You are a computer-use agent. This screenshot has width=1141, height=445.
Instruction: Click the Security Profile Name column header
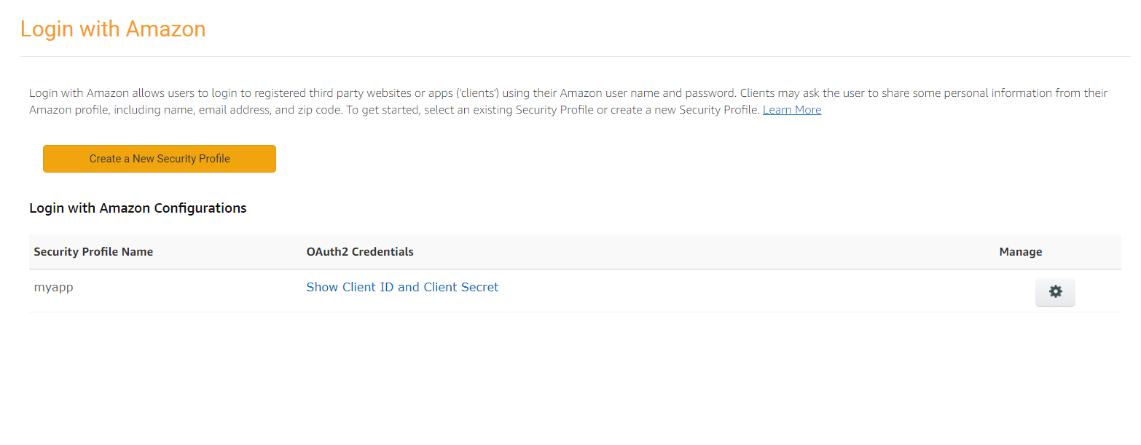point(93,252)
